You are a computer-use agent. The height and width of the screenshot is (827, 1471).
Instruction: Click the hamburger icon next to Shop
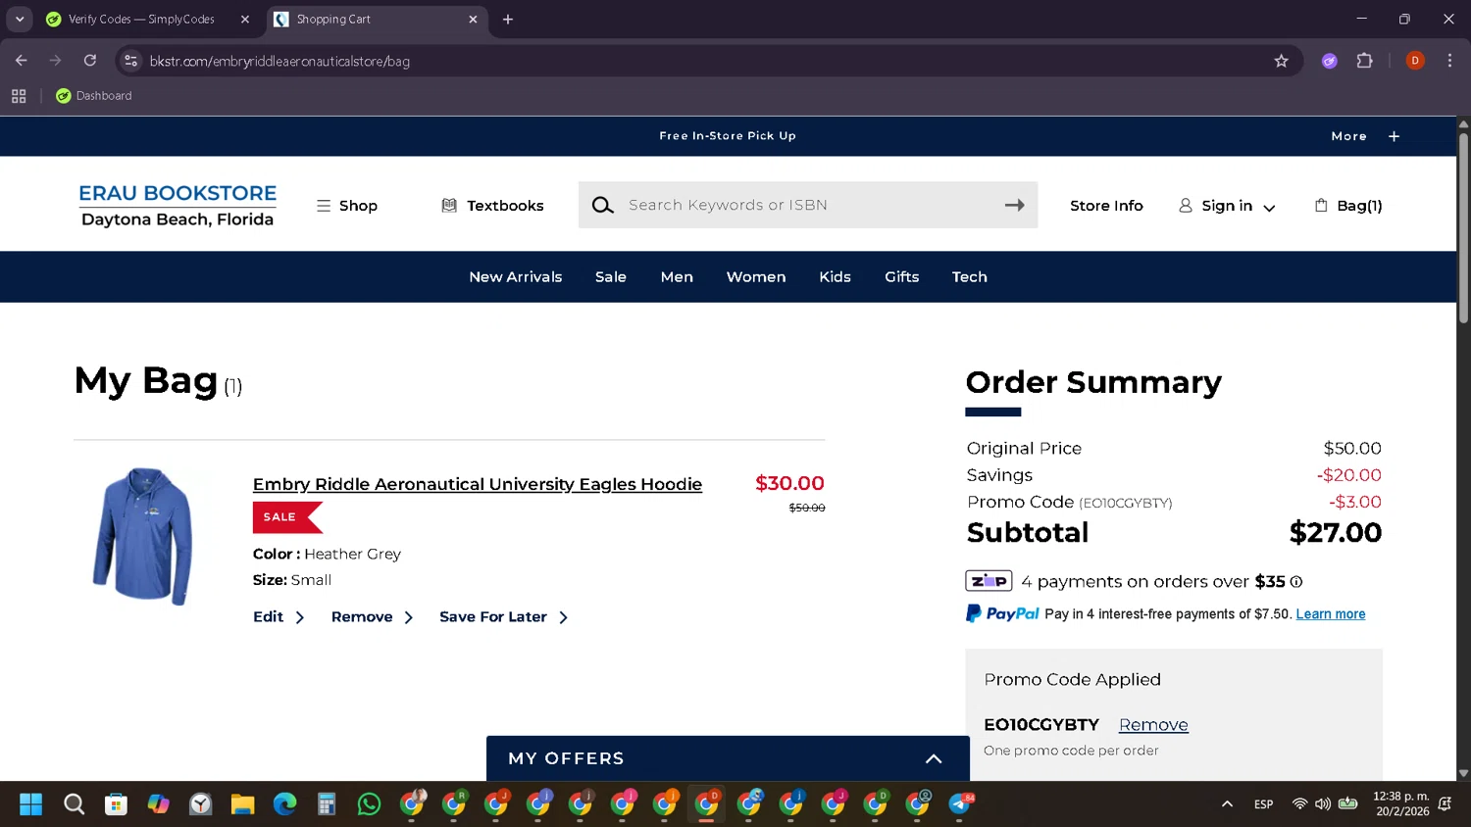point(323,206)
